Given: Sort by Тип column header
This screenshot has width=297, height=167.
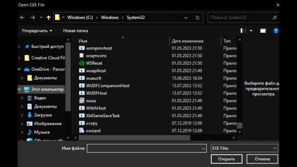Looking at the screenshot, I should (227, 41).
